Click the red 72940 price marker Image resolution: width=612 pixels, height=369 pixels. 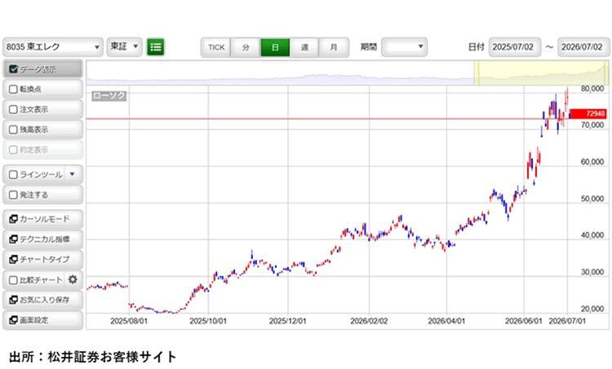588,114
